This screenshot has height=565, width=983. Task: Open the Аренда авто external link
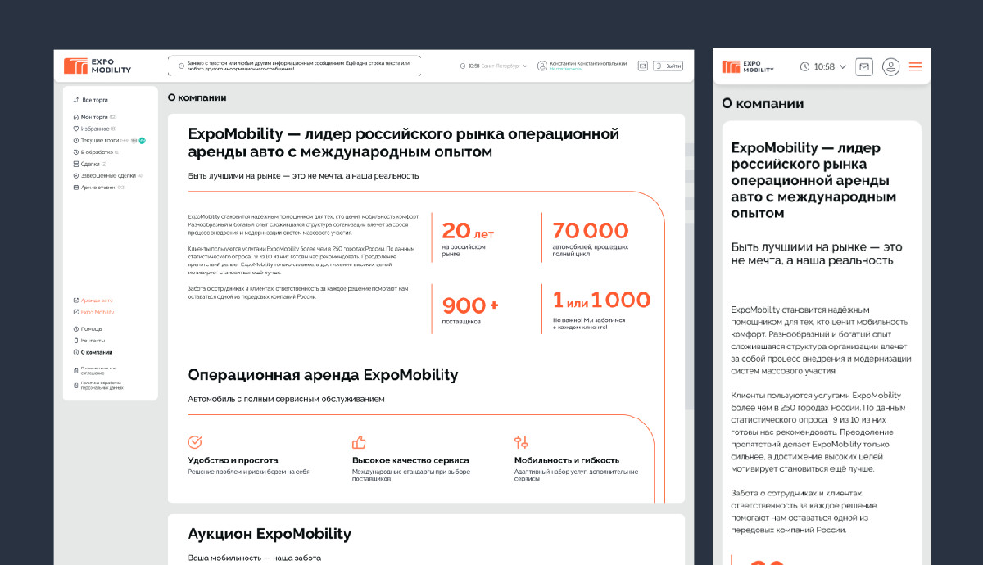pos(93,301)
